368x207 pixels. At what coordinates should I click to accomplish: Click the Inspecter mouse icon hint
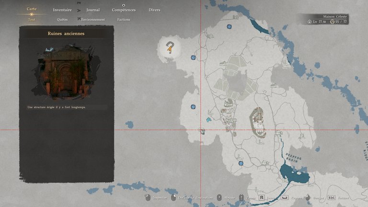148,197
